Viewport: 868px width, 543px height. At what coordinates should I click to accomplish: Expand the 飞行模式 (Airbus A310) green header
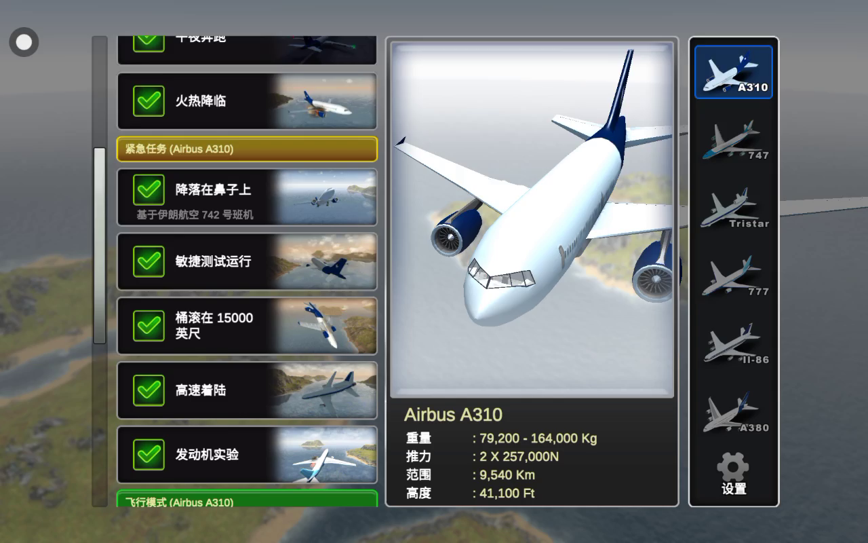(247, 500)
